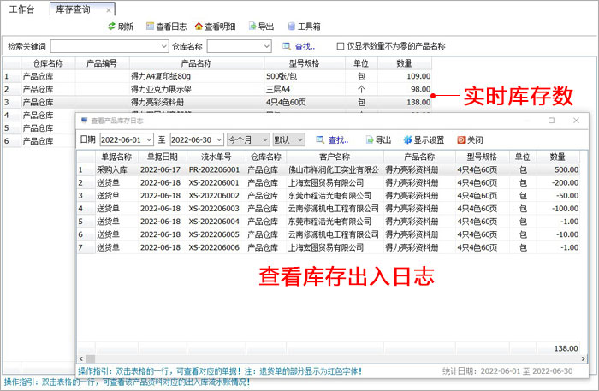Select product 得力A4复印纸80g row
The image size is (599, 391).
tap(217, 76)
